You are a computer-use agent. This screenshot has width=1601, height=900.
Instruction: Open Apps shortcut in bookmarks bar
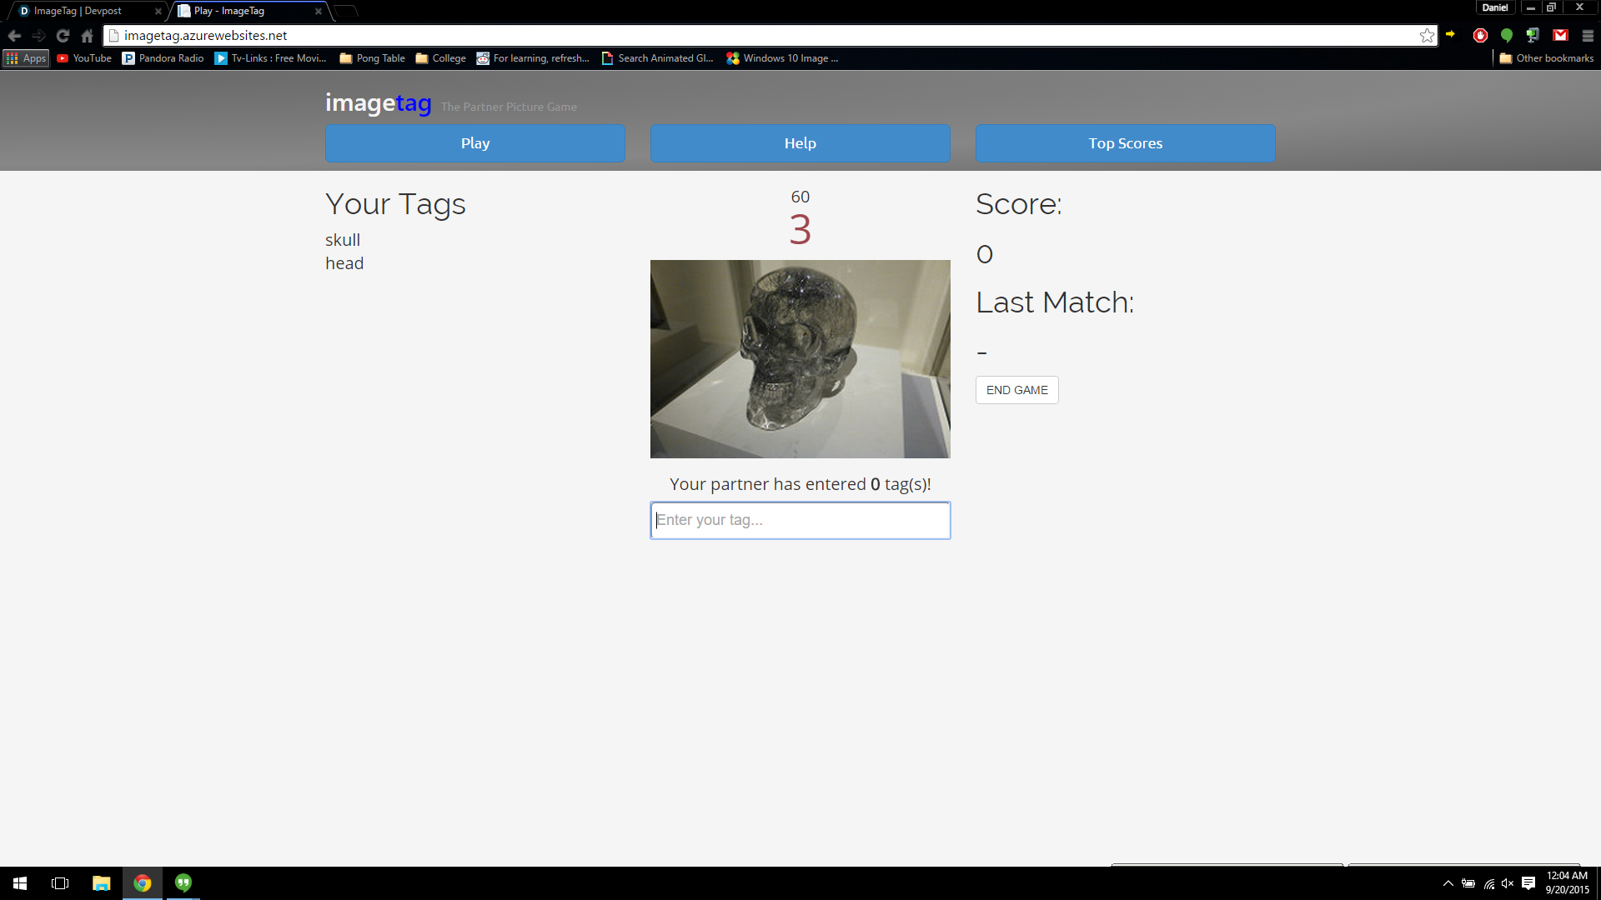27,58
